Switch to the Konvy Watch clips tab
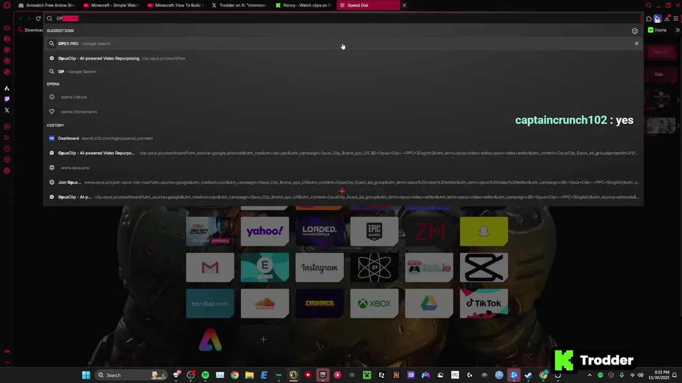 coord(304,5)
